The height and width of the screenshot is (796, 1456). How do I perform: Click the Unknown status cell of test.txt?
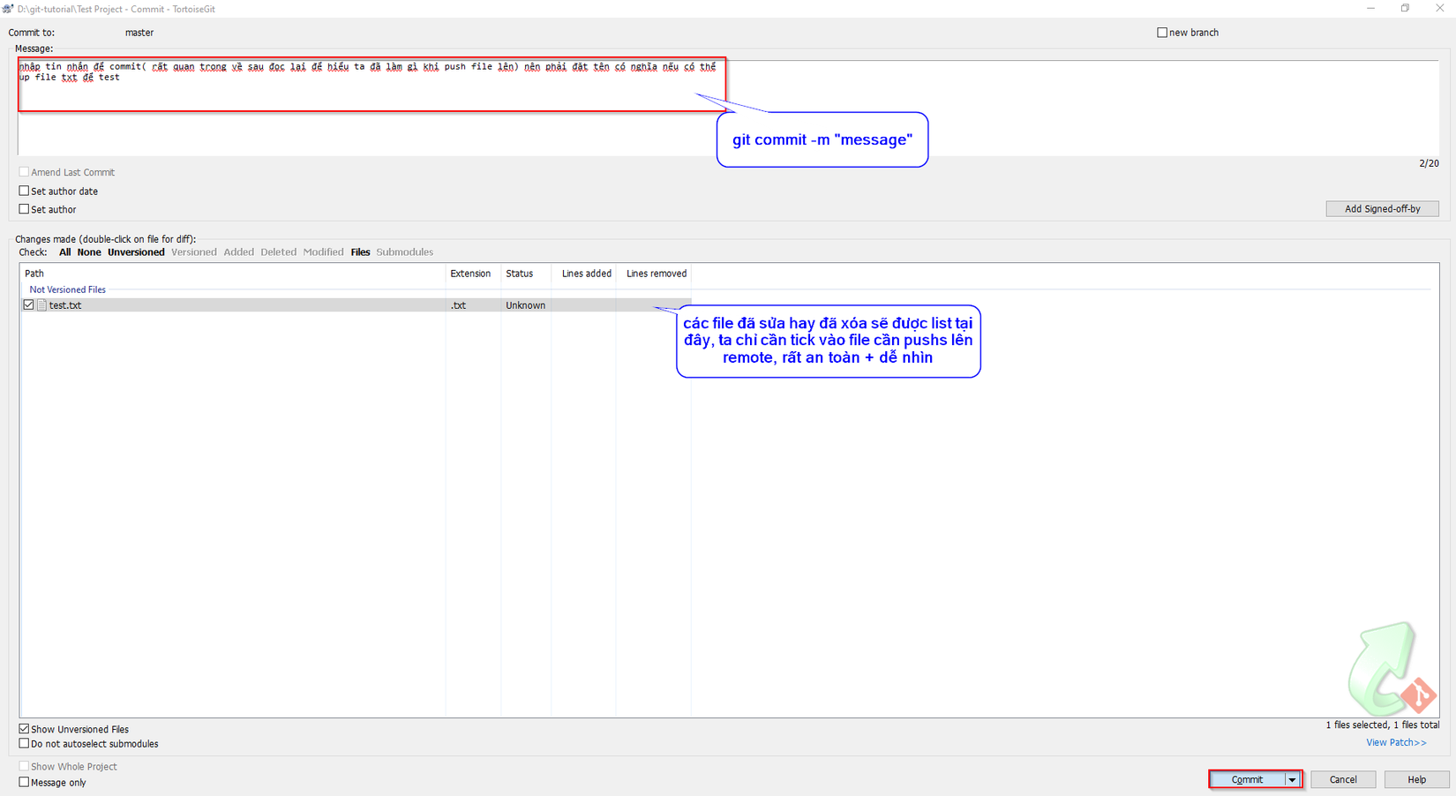pyautogui.click(x=525, y=305)
